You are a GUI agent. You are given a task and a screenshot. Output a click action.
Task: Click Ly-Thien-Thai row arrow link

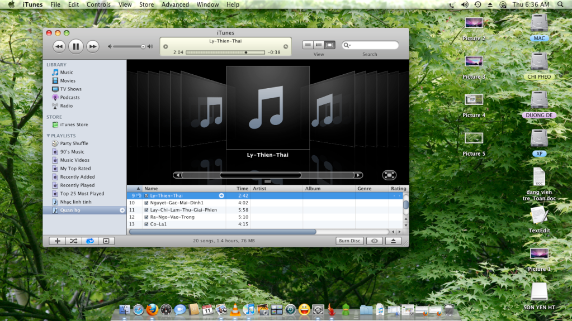221,195
